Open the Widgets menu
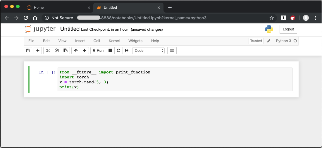This screenshot has height=148, width=322. (135, 41)
